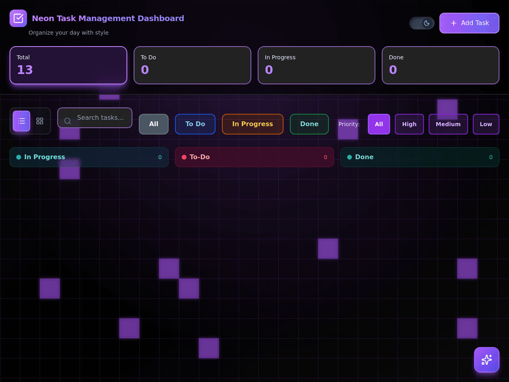Click the Done column header
The image size is (509, 382).
(x=420, y=157)
